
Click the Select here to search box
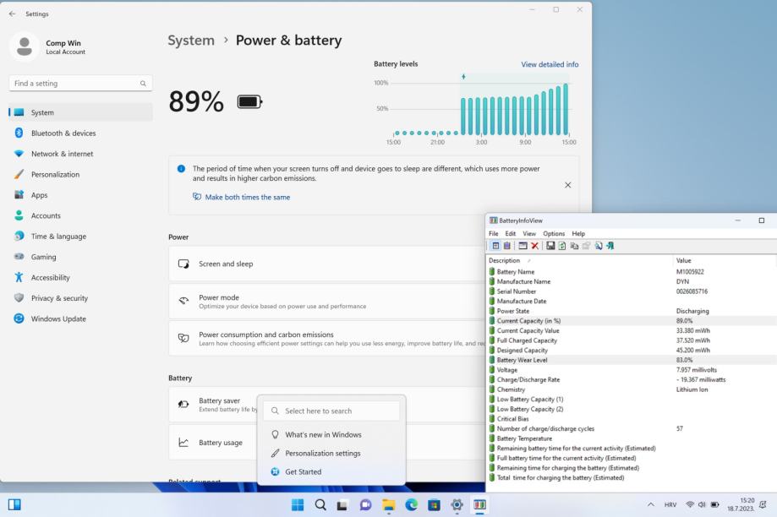point(331,411)
